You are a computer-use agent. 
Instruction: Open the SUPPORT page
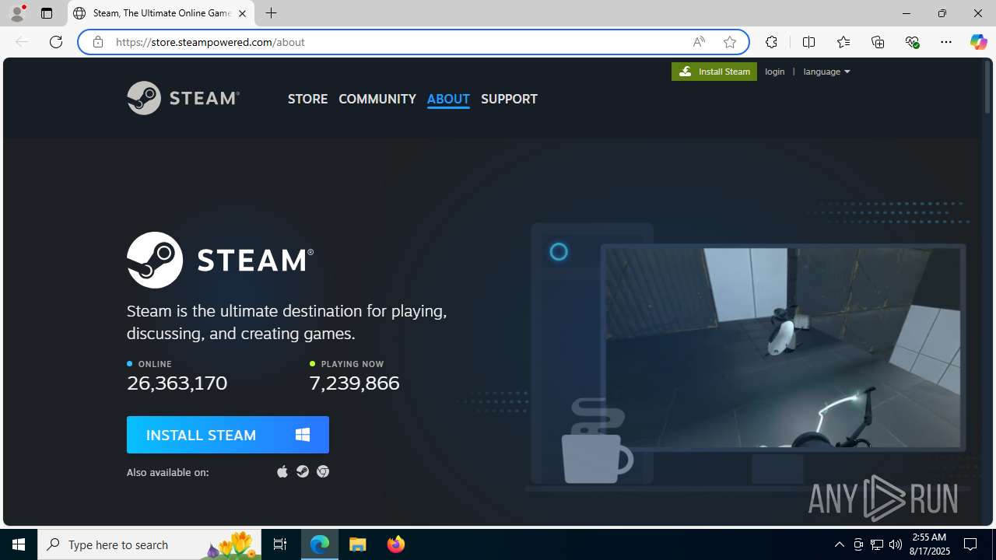pos(509,99)
